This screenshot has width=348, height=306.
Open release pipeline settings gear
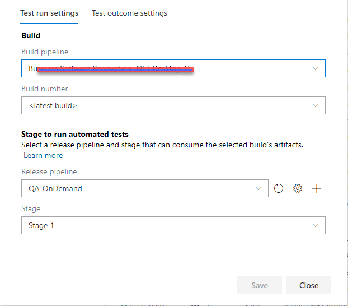[x=298, y=188]
